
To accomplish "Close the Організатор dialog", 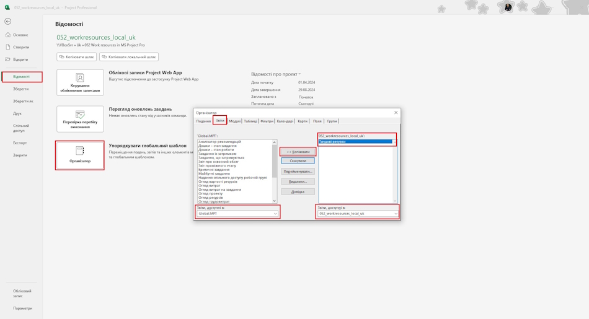I will tap(396, 113).
